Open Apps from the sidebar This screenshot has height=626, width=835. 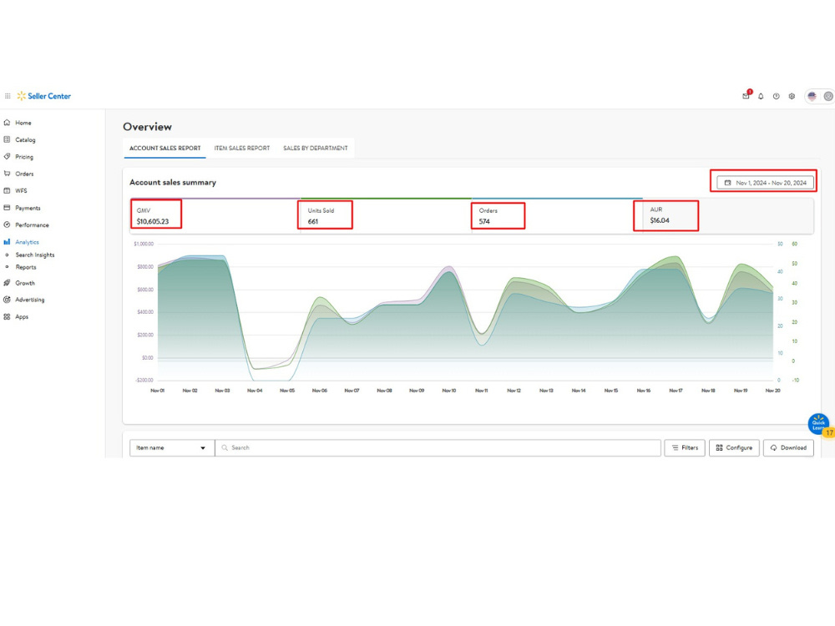[x=22, y=316]
